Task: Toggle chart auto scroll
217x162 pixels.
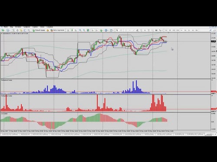Action: 92,30
